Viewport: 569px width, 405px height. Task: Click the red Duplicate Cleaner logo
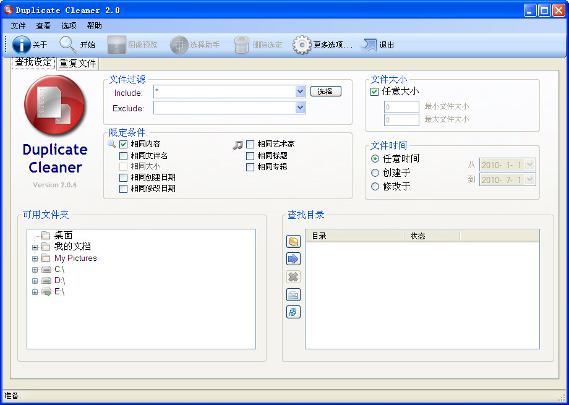click(54, 105)
